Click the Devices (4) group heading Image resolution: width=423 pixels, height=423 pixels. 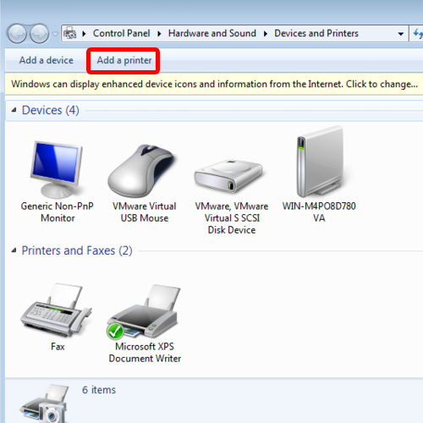coord(51,110)
